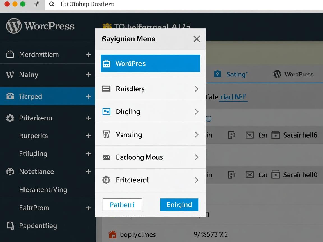The height and width of the screenshot is (242, 323).
Task: Click the gear icon beside Pifarkenu
Action: click(10, 118)
